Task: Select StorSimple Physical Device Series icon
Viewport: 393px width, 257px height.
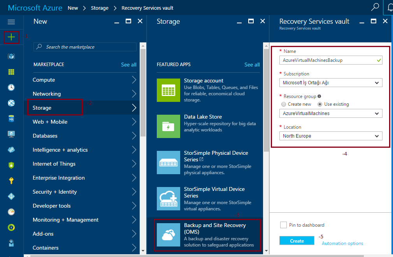Action: tap(168, 162)
